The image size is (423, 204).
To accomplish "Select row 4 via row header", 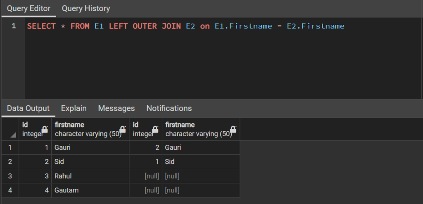I will click(x=10, y=190).
